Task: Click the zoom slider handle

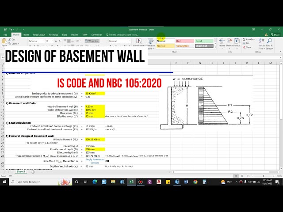Action: (263, 176)
